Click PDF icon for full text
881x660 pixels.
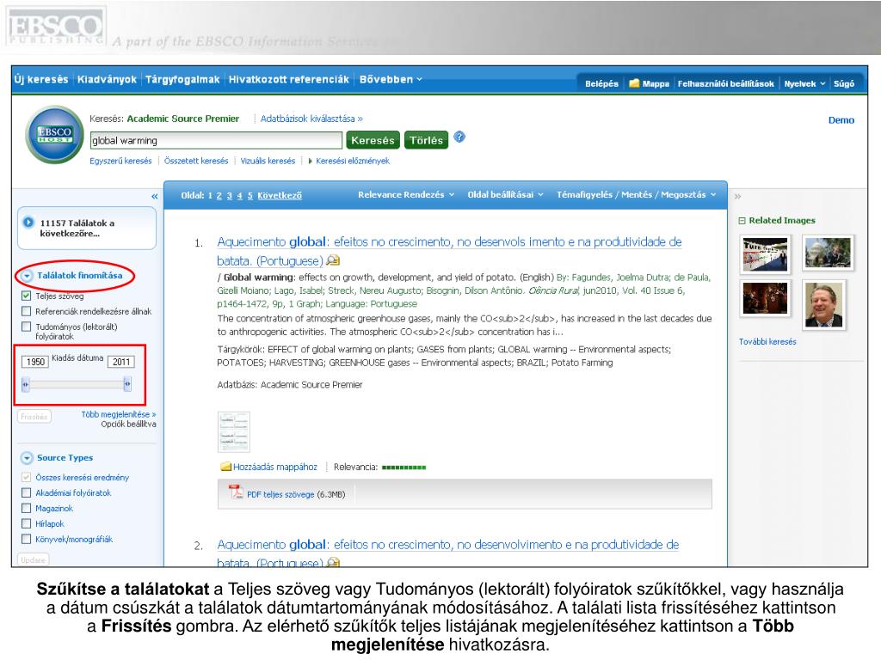click(x=236, y=492)
